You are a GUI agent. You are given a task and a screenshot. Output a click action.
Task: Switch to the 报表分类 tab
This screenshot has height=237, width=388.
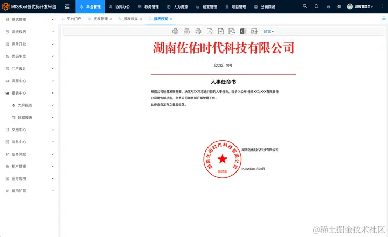(128, 19)
